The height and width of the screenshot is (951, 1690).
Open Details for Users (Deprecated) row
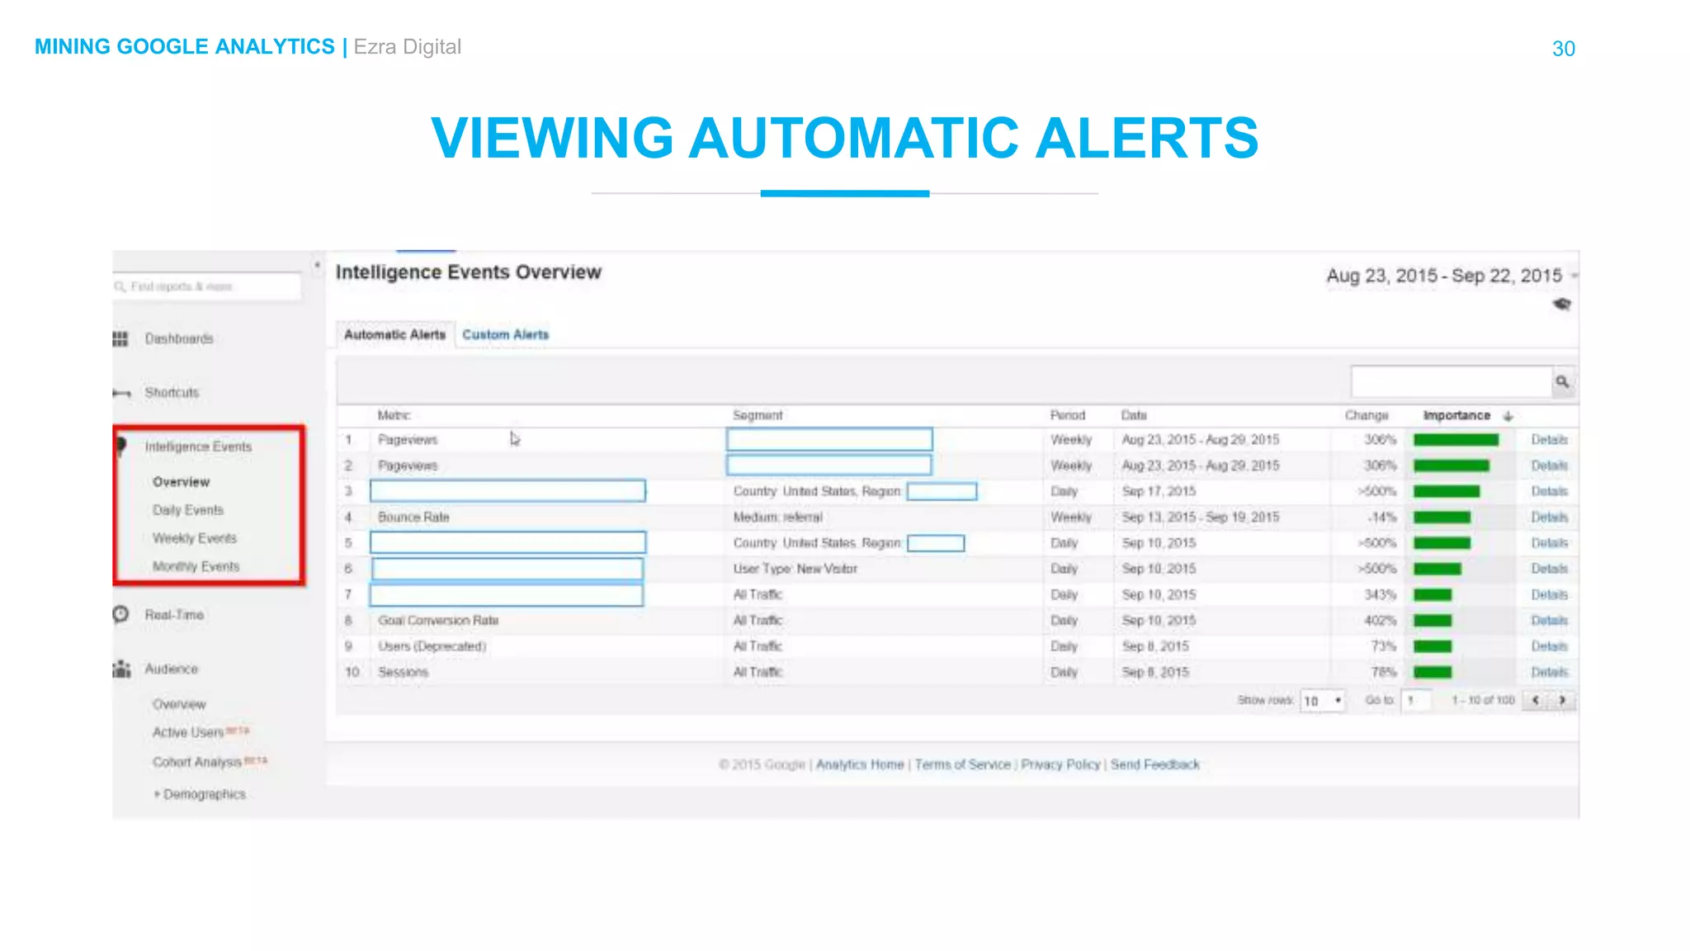1549,646
